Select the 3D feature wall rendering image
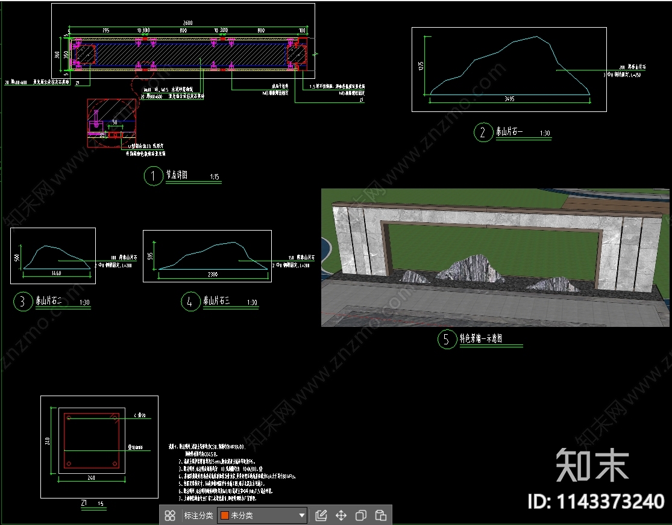 (x=495, y=258)
